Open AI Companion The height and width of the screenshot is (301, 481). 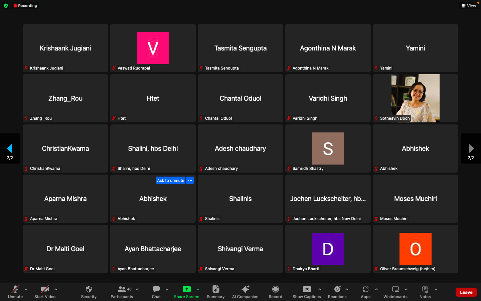[x=245, y=289]
